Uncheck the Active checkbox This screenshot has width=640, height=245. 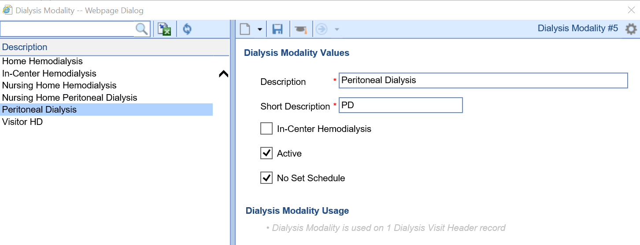[266, 154]
